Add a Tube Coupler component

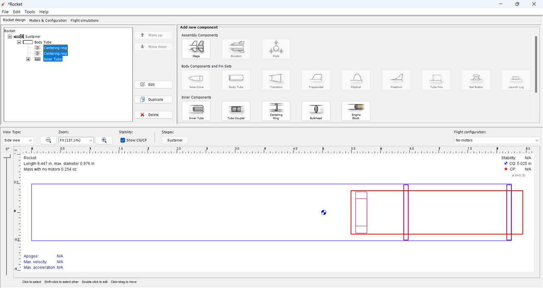tap(236, 111)
